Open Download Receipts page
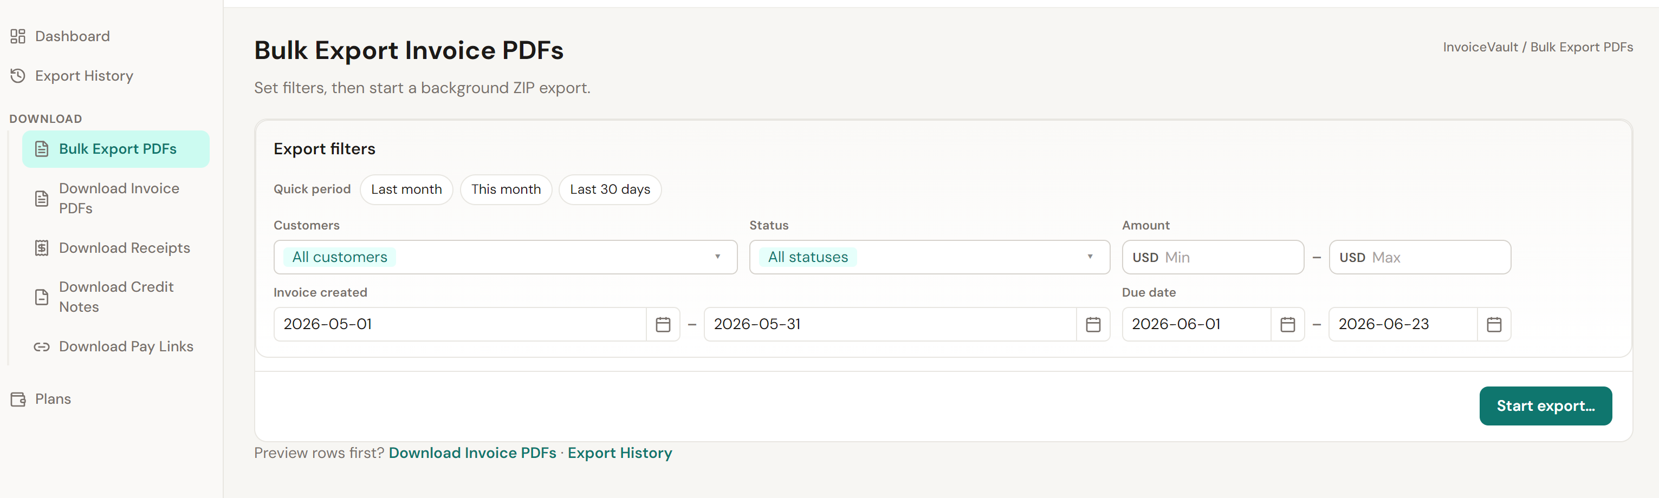 coord(116,248)
